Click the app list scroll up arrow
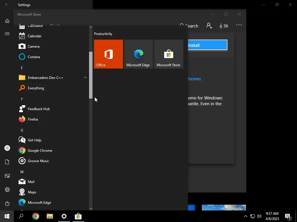The height and width of the screenshot is (222, 297). 91,27
